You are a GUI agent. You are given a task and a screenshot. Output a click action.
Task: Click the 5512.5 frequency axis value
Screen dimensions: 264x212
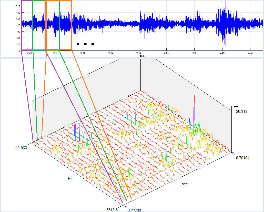112,210
